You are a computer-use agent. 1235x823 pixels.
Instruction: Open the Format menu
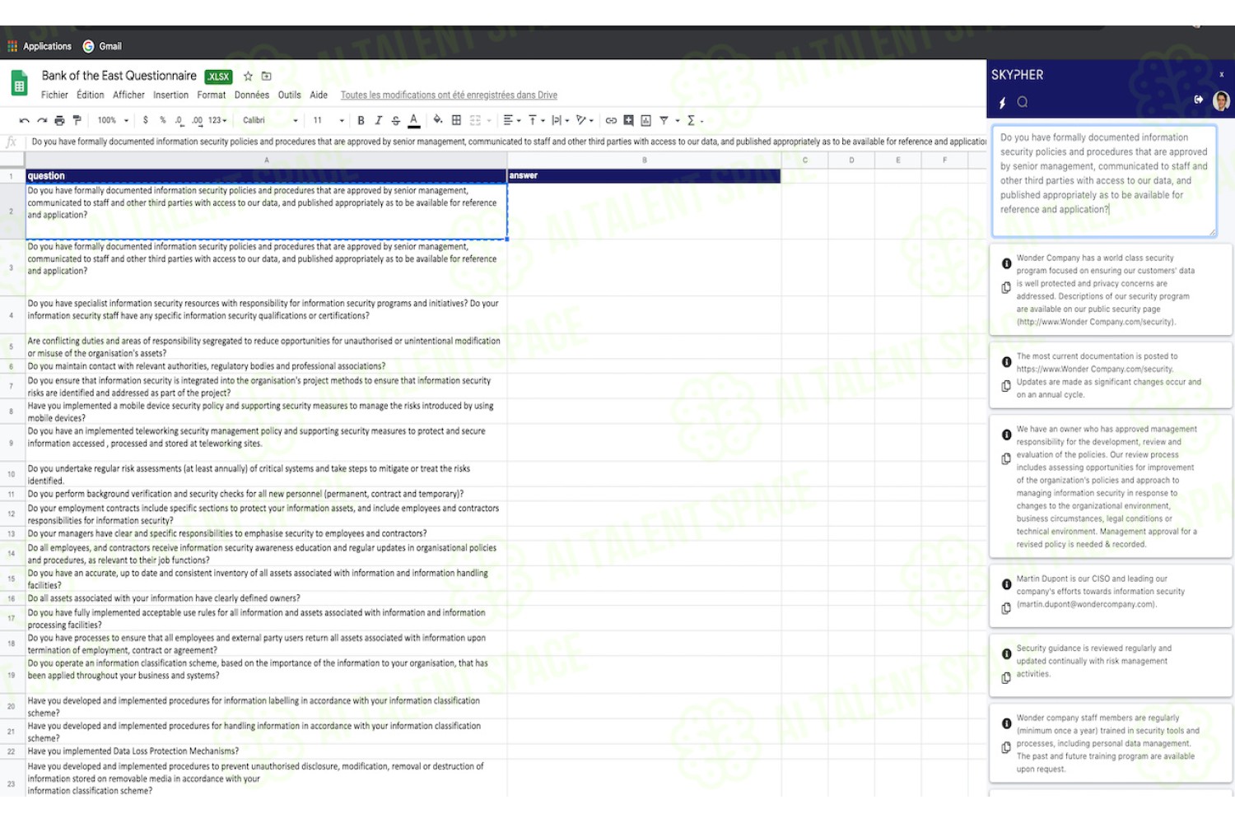pyautogui.click(x=211, y=95)
